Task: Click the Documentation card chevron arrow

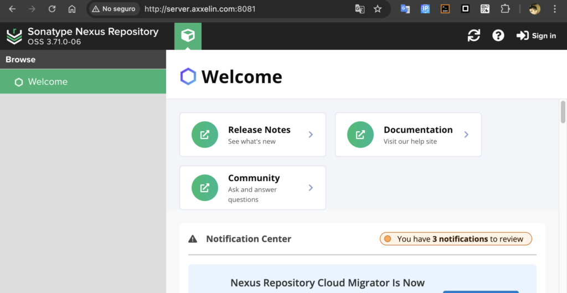Action: [x=466, y=135]
